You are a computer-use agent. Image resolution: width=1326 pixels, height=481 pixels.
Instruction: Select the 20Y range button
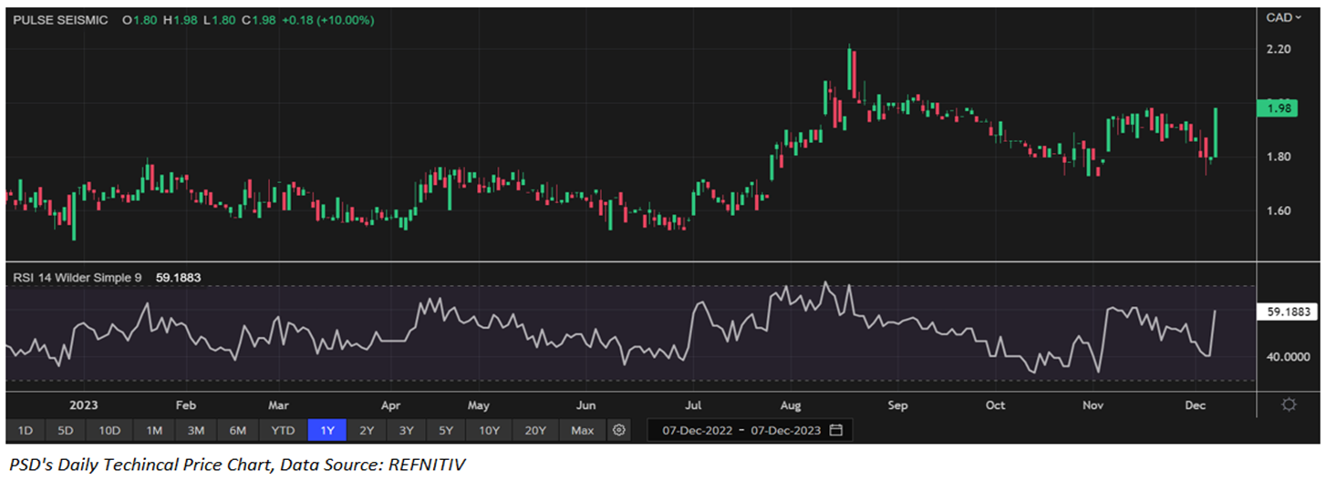click(534, 430)
